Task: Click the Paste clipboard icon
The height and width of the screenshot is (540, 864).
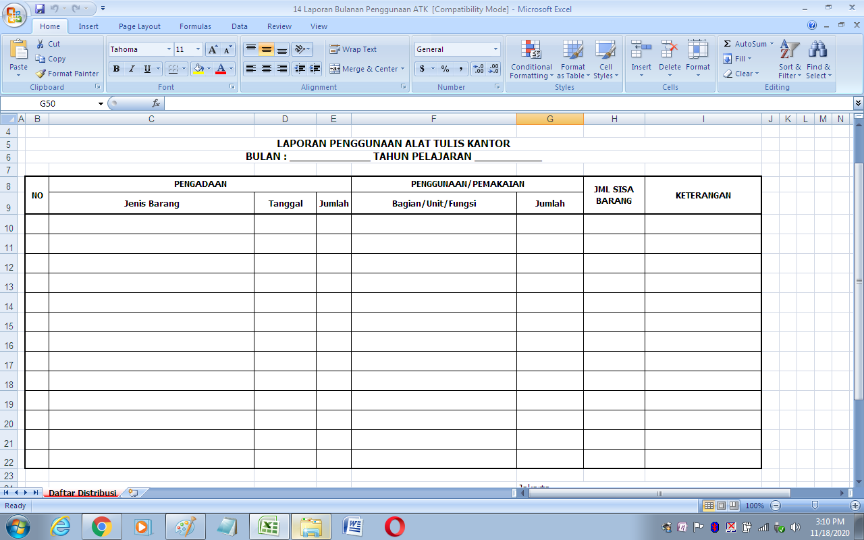Action: click(19, 49)
